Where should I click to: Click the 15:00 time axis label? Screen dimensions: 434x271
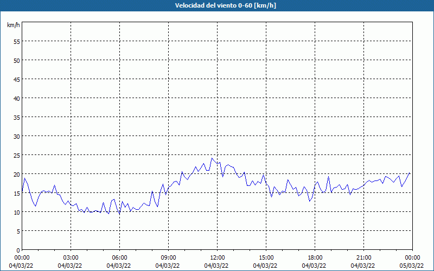[x=266, y=258]
